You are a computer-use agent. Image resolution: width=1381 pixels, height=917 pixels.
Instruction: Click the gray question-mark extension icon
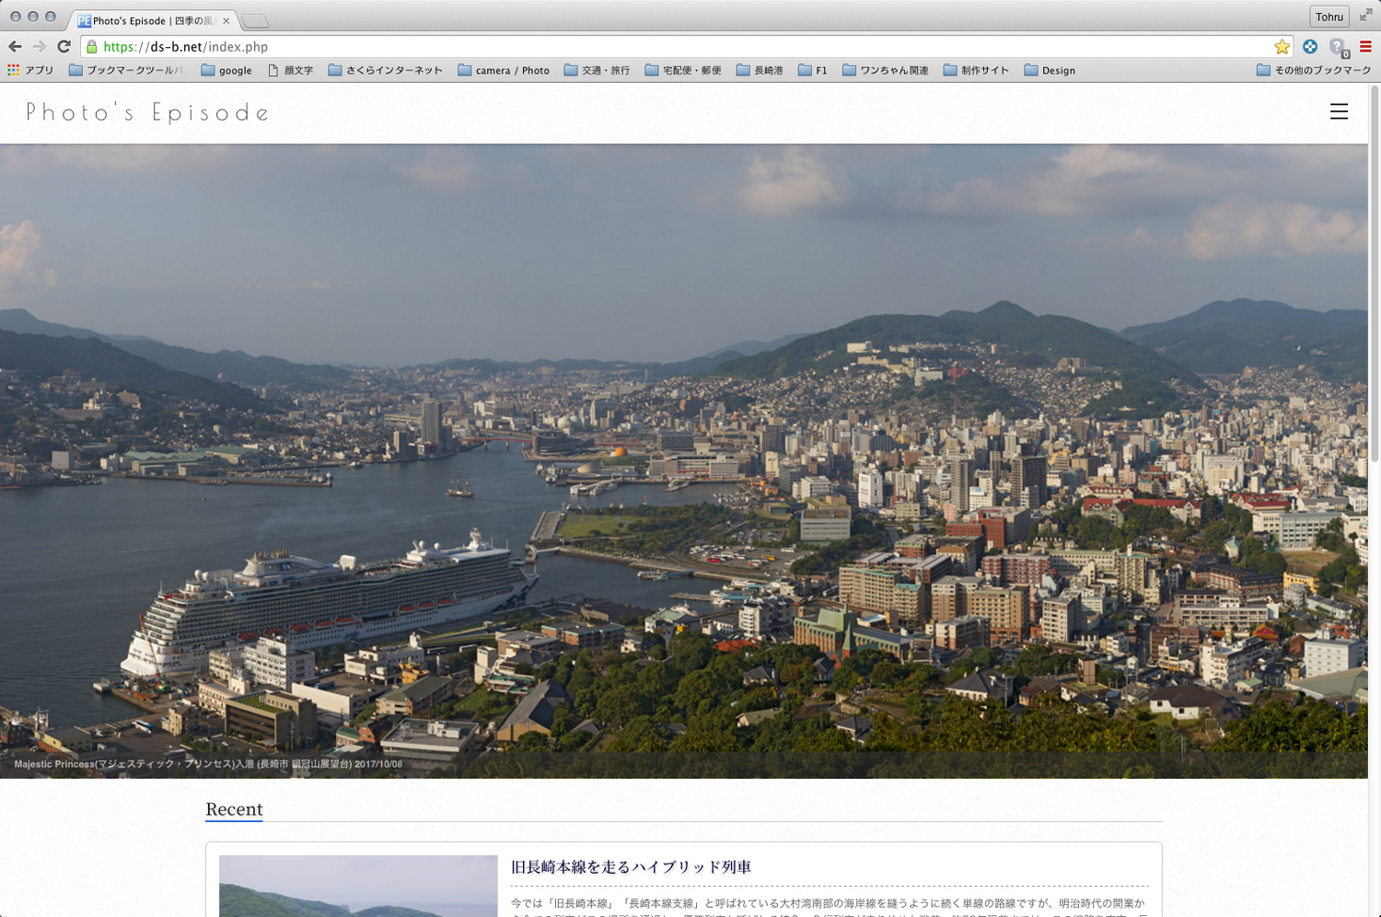[1338, 47]
